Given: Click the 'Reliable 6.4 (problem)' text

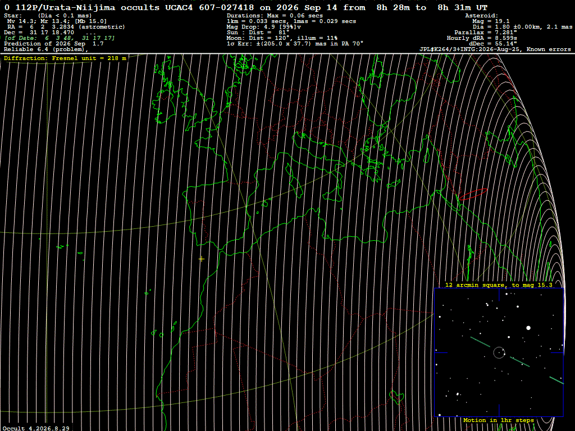Looking at the screenshot, I should [x=46, y=49].
